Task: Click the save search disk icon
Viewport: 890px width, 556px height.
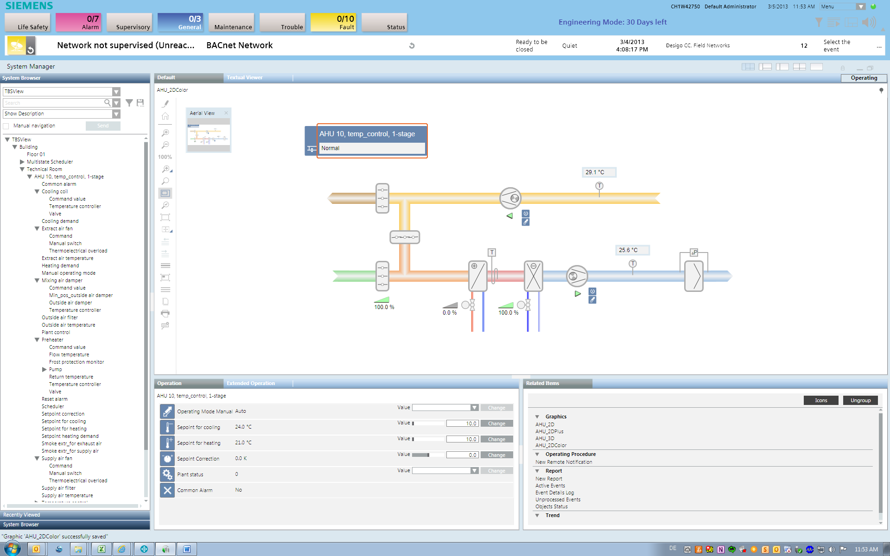Action: (140, 103)
